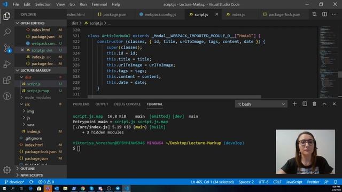Change the JavaScript language mode
The width and height of the screenshot is (342, 192).
tap(294, 182)
